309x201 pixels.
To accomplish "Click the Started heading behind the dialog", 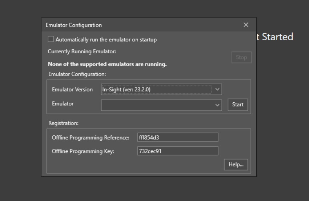I will (x=277, y=37).
